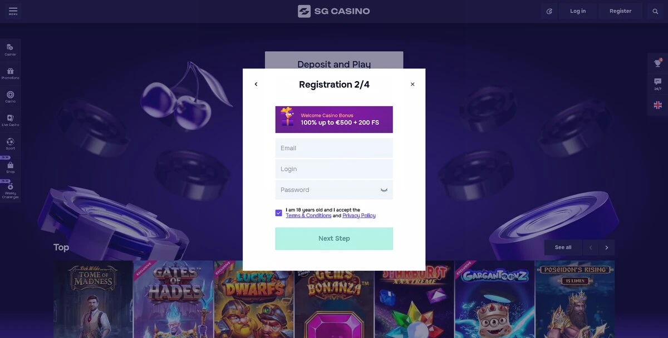Open the Cashier sidebar icon

[x=10, y=49]
